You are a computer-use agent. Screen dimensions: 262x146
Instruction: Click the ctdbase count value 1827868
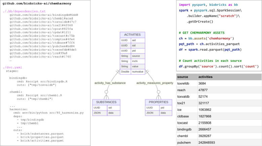point(205,116)
